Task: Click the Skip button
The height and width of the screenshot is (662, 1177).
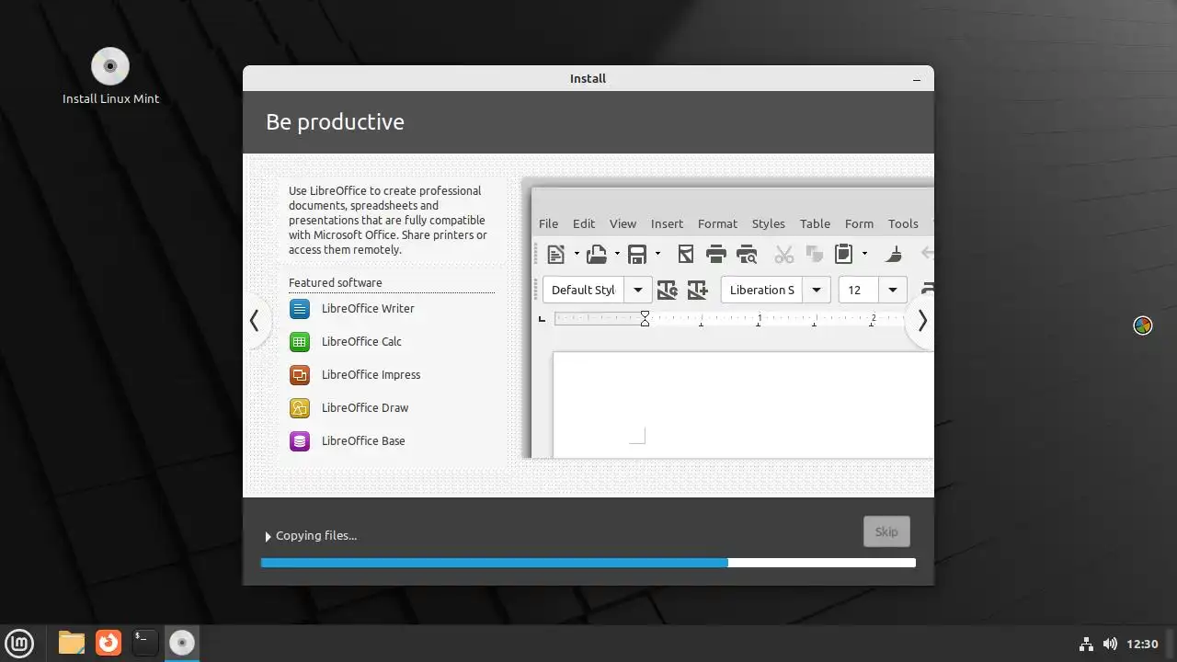Action: coord(886,531)
